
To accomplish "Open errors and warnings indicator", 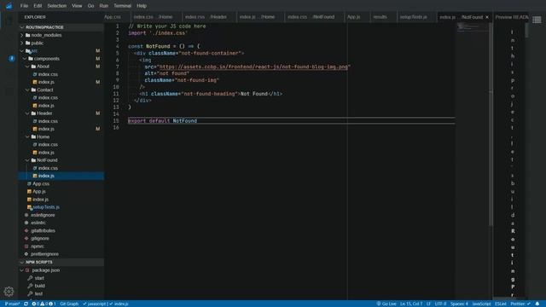I will click(44, 304).
